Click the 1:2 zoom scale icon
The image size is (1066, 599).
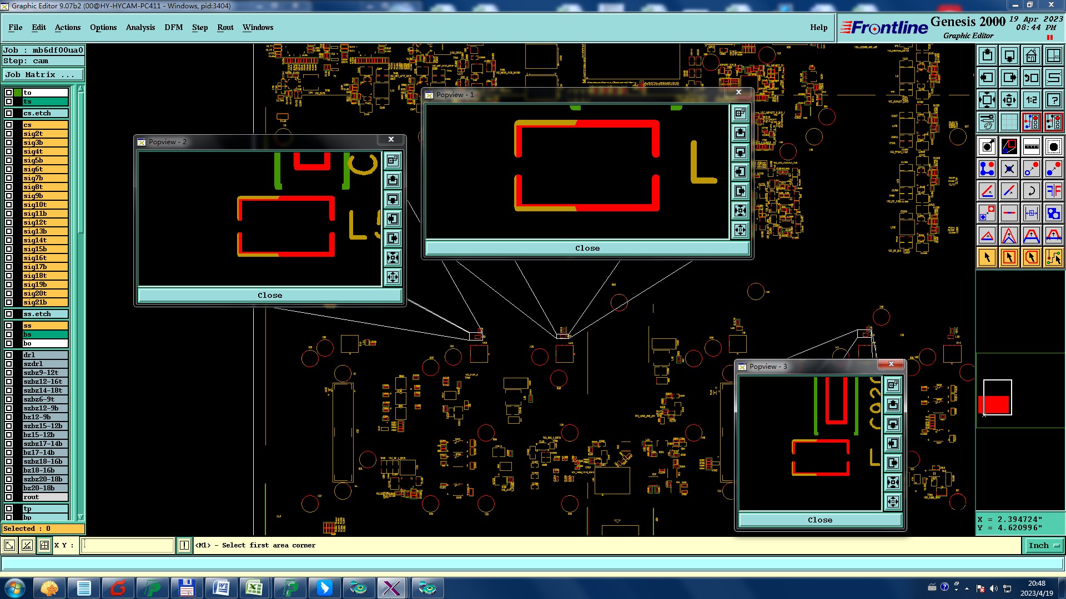tap(1031, 100)
